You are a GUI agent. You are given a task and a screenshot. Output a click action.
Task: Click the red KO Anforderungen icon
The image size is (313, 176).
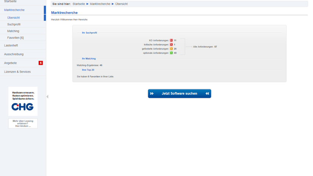coord(171,40)
